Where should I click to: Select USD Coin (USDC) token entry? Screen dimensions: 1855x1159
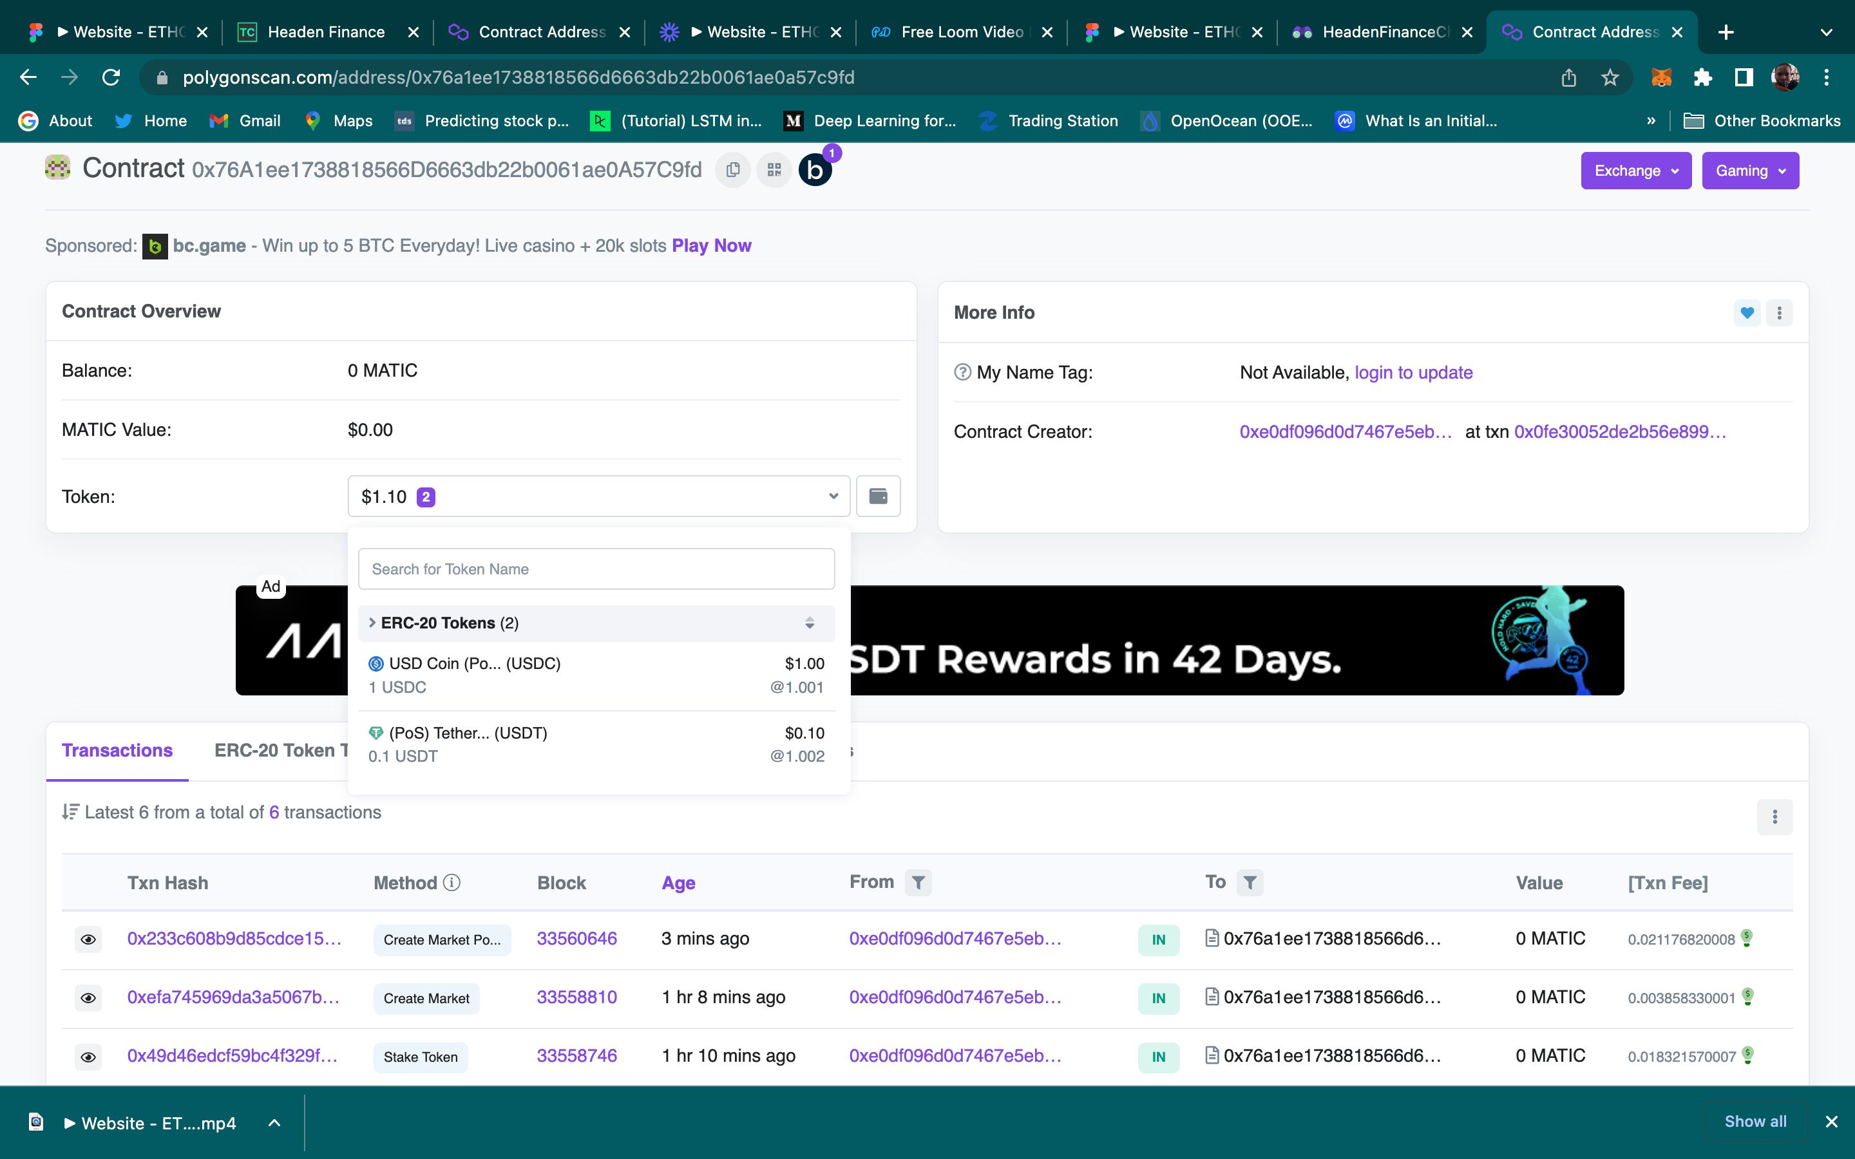[596, 675]
